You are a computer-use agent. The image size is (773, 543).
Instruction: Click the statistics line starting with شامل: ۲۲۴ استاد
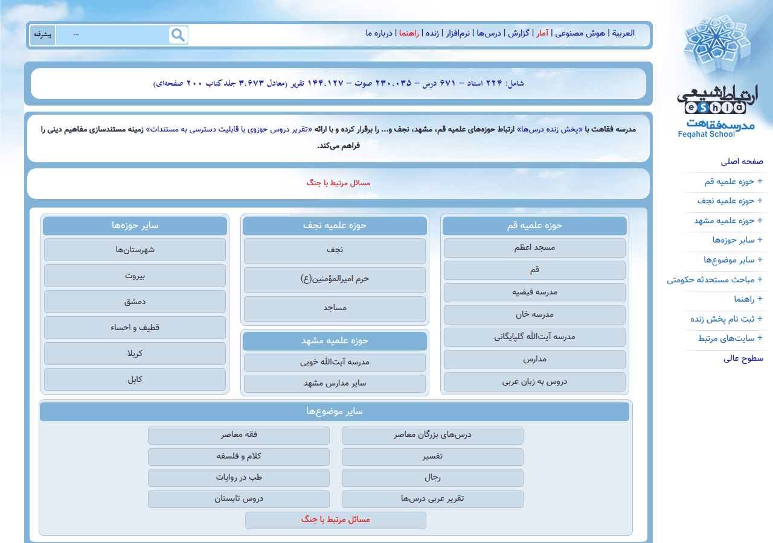coord(338,83)
